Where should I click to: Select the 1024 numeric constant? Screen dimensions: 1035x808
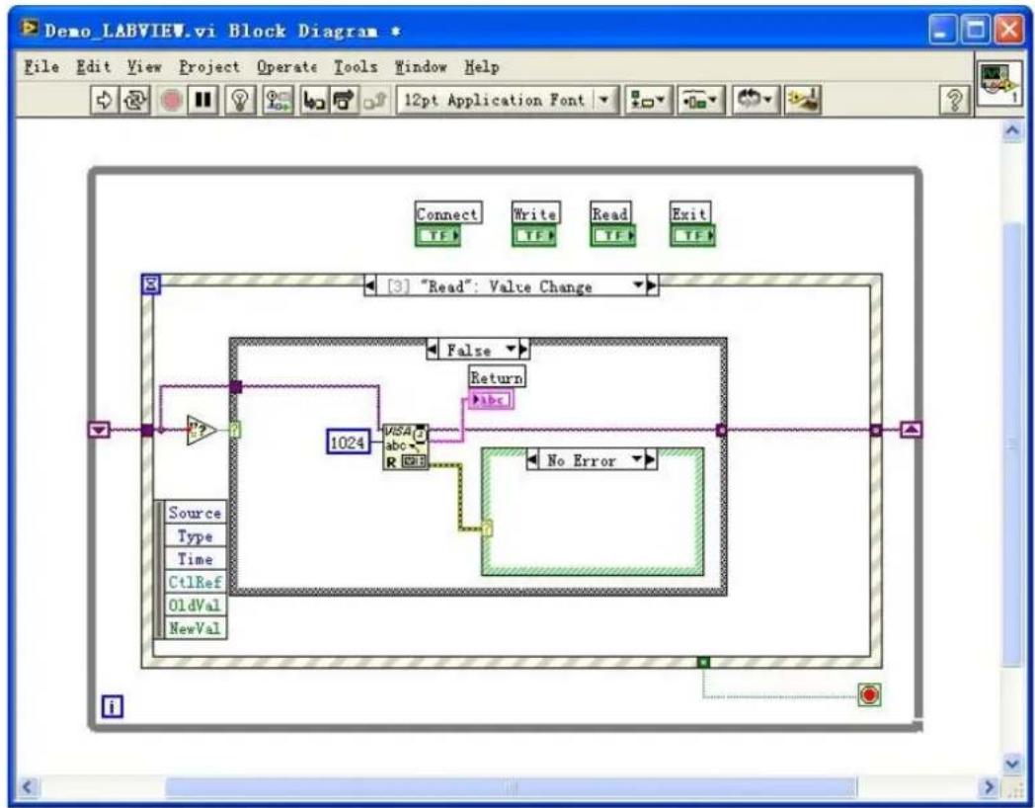[348, 443]
